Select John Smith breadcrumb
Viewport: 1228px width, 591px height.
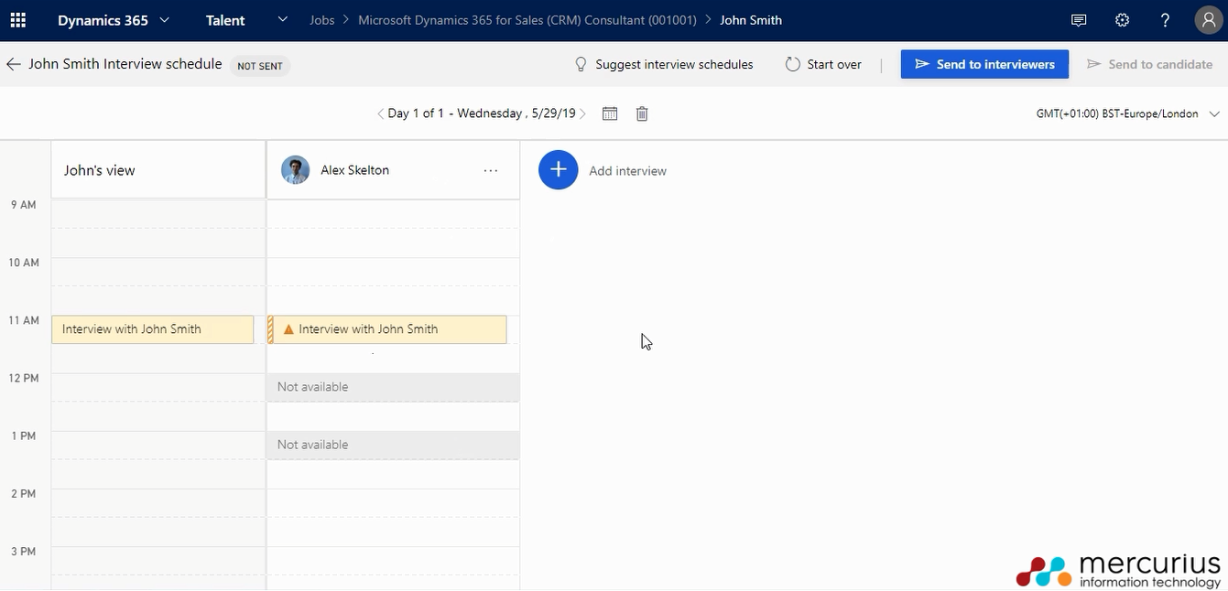point(751,20)
